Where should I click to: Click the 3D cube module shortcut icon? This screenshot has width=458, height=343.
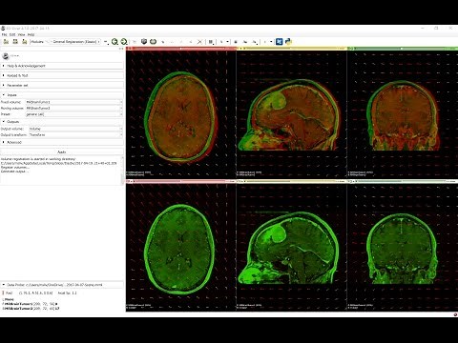144,42
